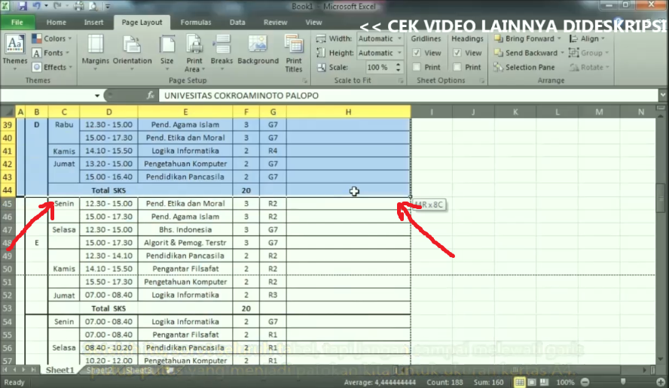Switch to Page Break Preview in status bar
669x388 pixels.
(544, 382)
